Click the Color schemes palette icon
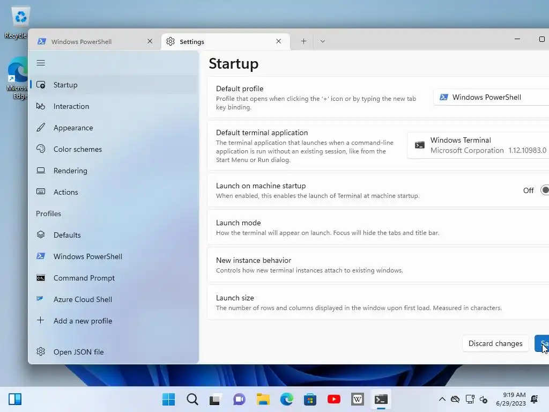 point(41,149)
